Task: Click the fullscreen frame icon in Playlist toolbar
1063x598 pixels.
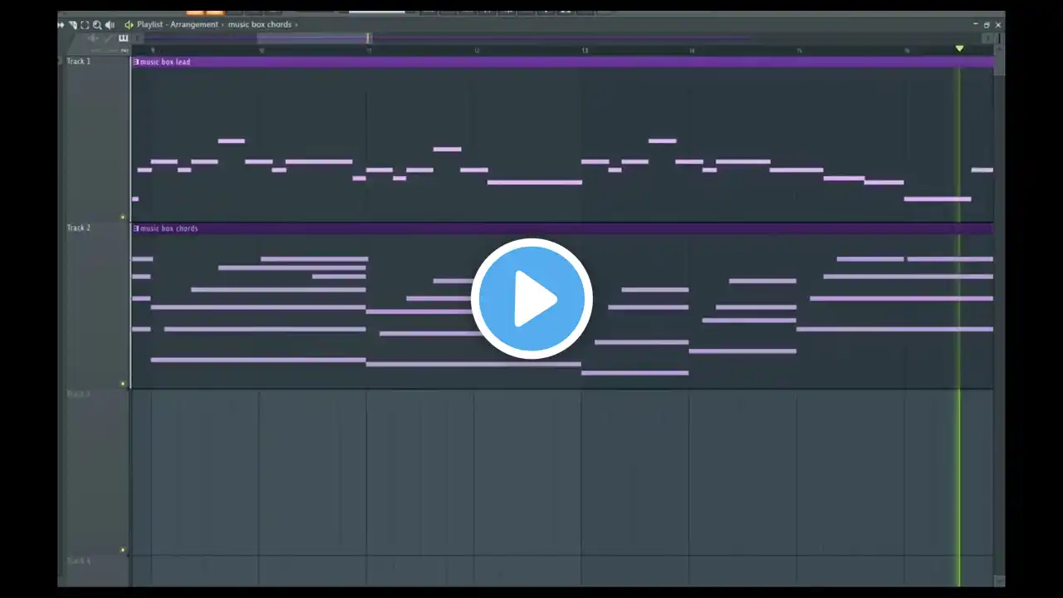Action: pos(85,25)
